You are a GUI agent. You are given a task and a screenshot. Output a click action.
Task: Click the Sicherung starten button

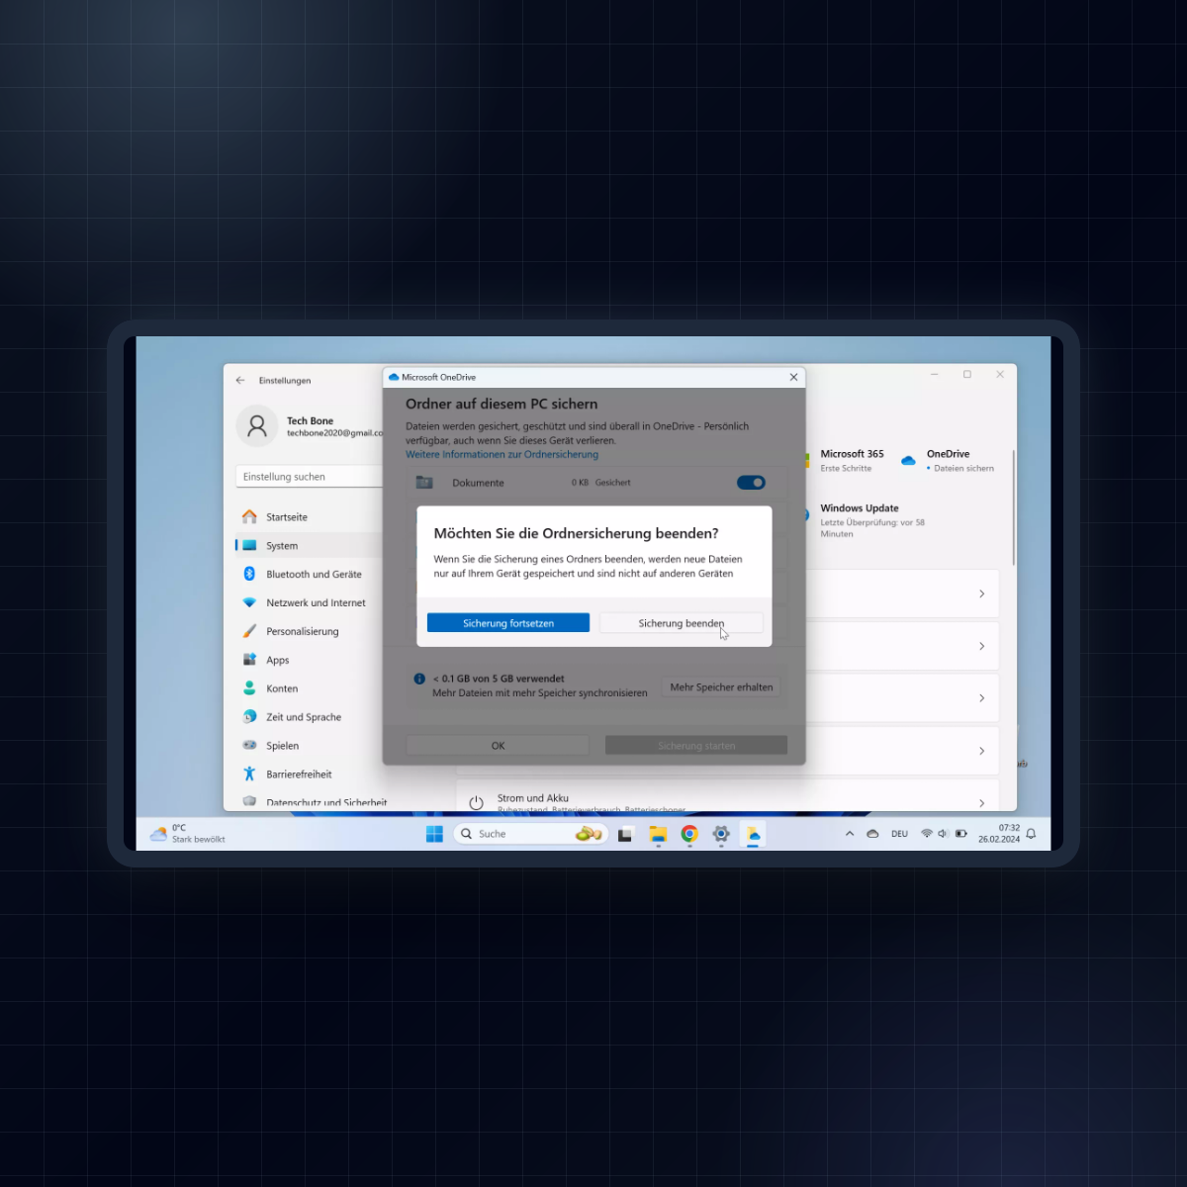click(x=696, y=746)
